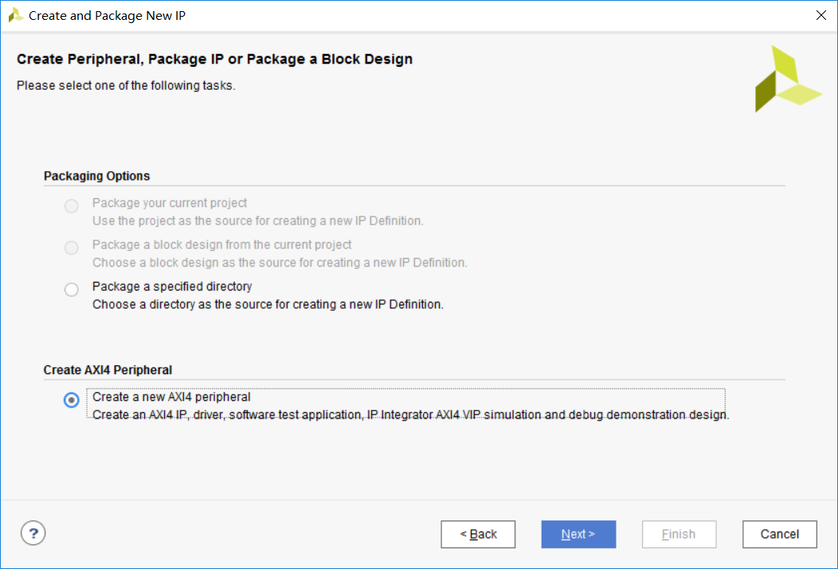Click the Xilinx logo in header
Viewport: 838px width, 569px height.
pos(786,80)
